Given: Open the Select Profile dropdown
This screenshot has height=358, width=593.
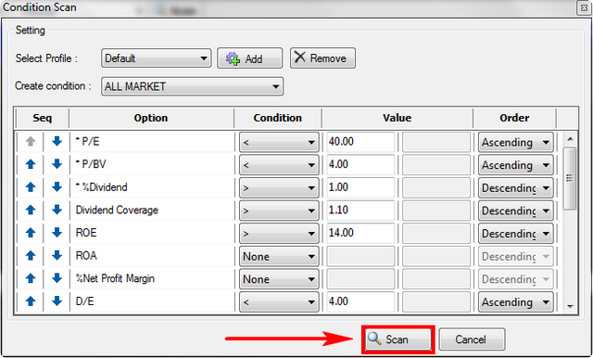Looking at the screenshot, I should click(157, 58).
